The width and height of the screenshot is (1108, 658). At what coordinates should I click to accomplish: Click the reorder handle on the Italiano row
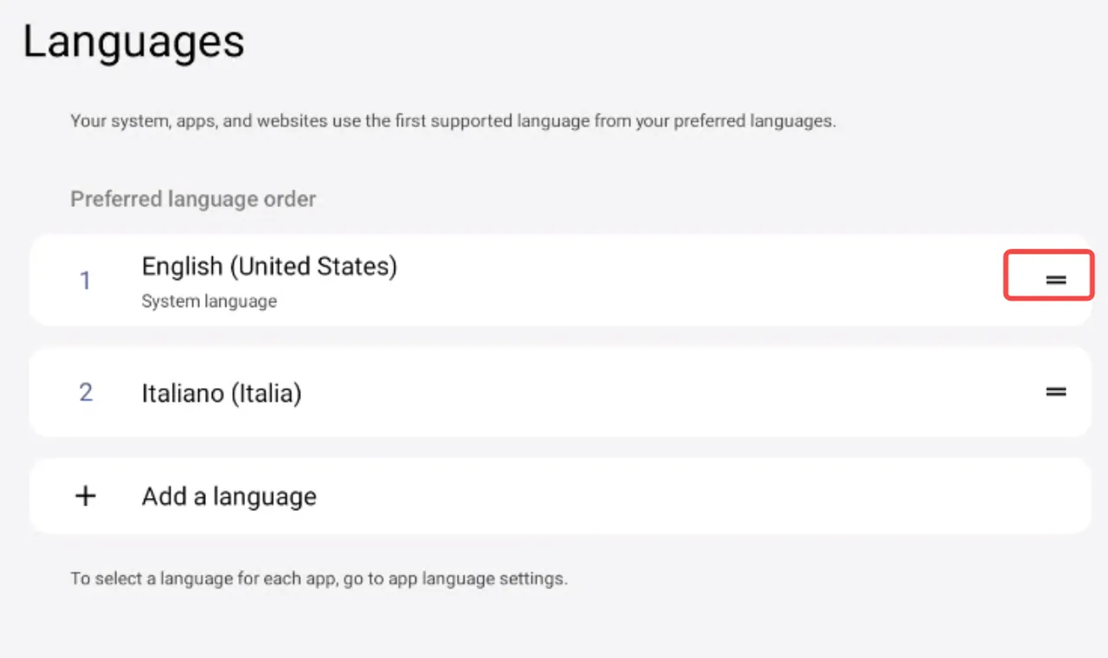coord(1055,391)
